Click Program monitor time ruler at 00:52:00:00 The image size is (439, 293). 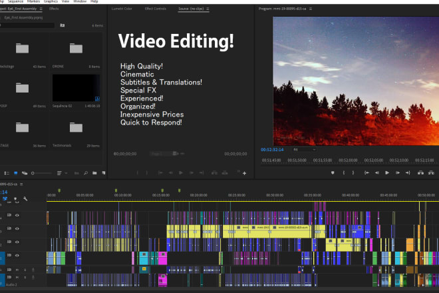[x=348, y=160]
